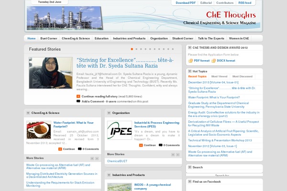The height and width of the screenshot is (191, 287).
Task: Open Technical Writing & Presentation Workshop 2013
Action: (220, 140)
